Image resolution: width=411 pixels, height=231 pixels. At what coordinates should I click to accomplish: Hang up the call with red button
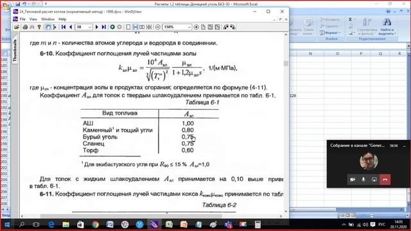pyautogui.click(x=385, y=180)
